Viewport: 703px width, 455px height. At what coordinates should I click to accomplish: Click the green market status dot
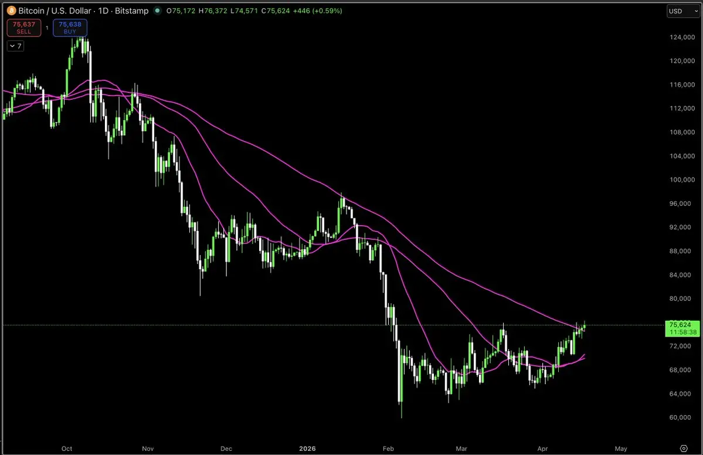click(x=157, y=11)
